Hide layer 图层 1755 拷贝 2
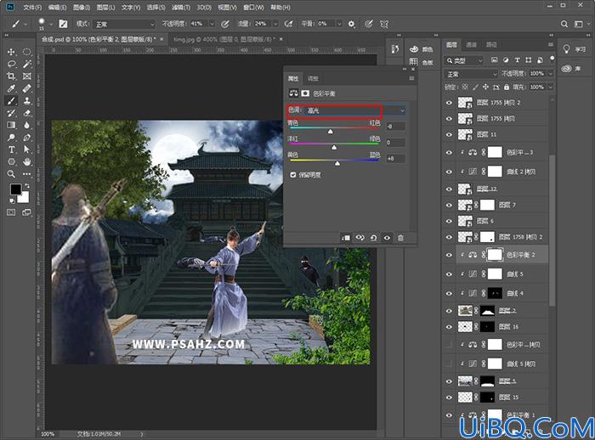Screen dimensions: 595x440 pyautogui.click(x=450, y=103)
